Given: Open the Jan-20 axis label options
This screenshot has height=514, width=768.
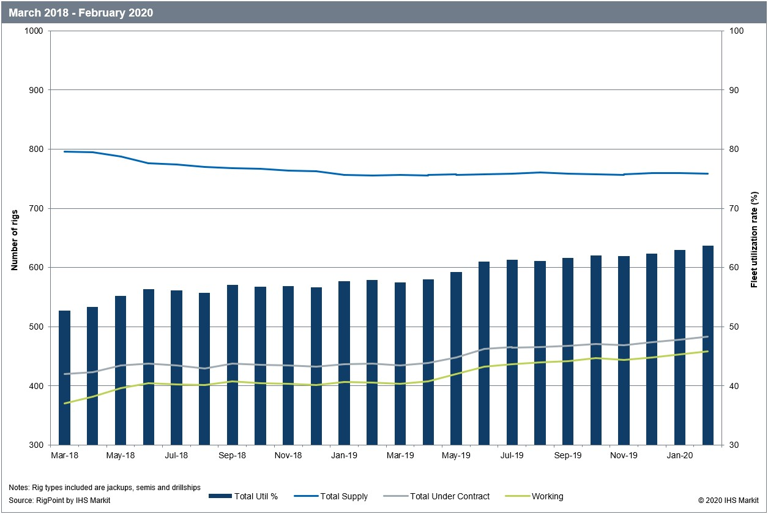Looking at the screenshot, I should click(x=679, y=456).
